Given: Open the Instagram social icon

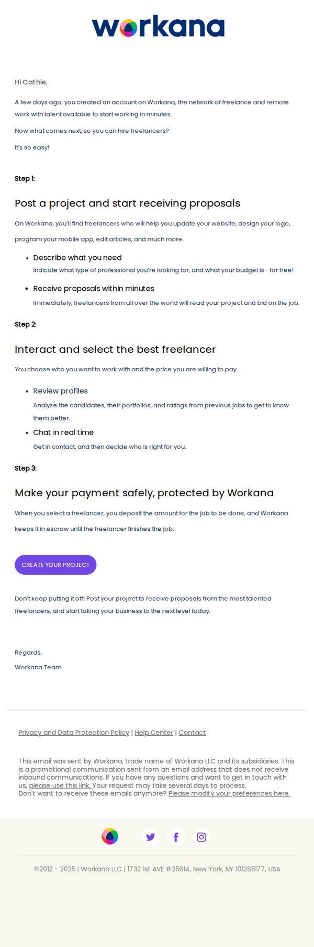Looking at the screenshot, I should point(201,837).
